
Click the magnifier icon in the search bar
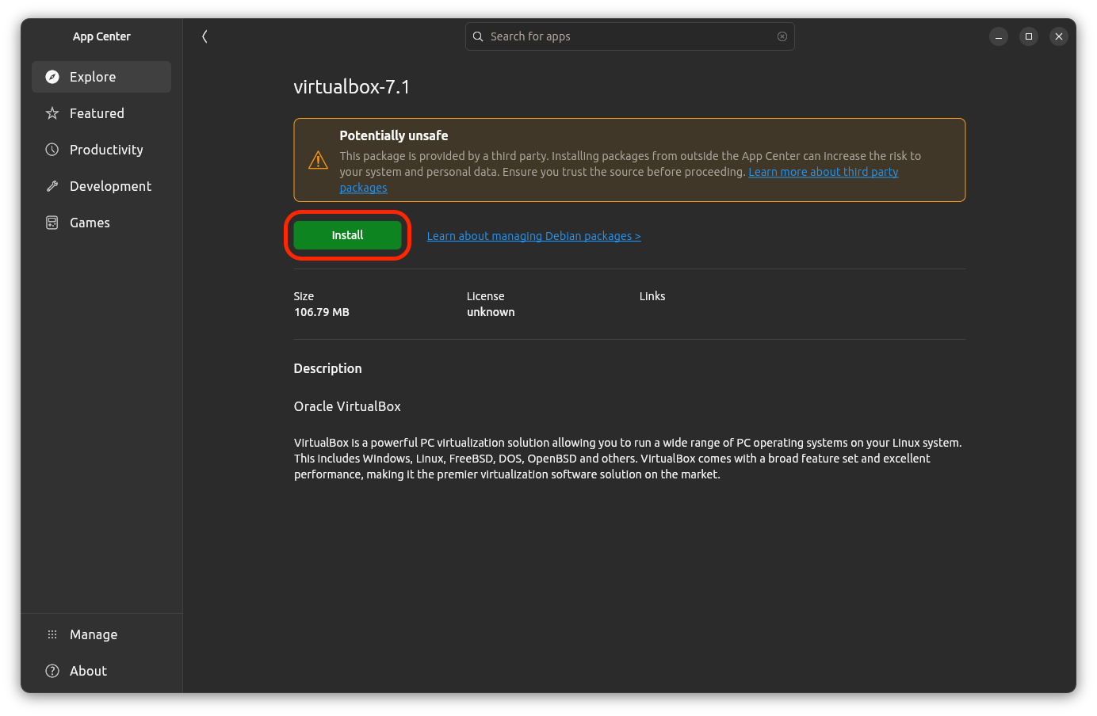[x=477, y=36]
